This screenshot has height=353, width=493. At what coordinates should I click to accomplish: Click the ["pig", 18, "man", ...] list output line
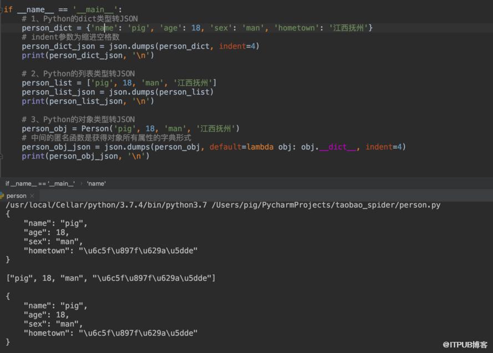coord(111,278)
